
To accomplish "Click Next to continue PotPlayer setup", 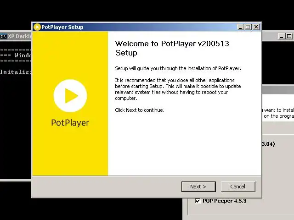I will click(x=198, y=187).
